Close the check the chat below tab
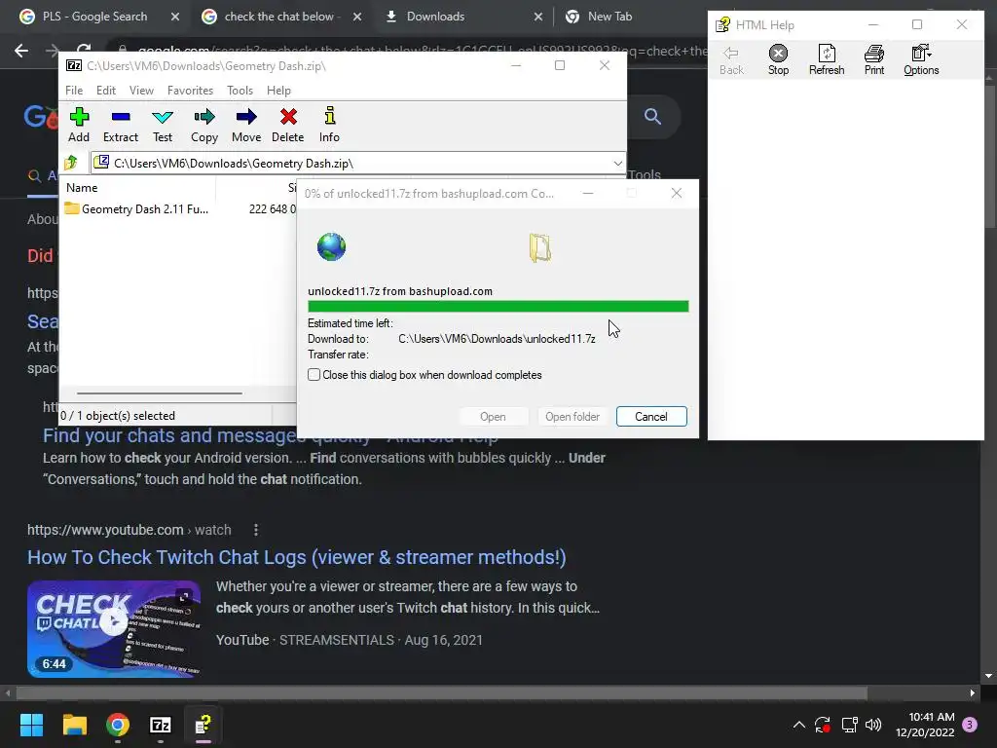 (x=357, y=17)
